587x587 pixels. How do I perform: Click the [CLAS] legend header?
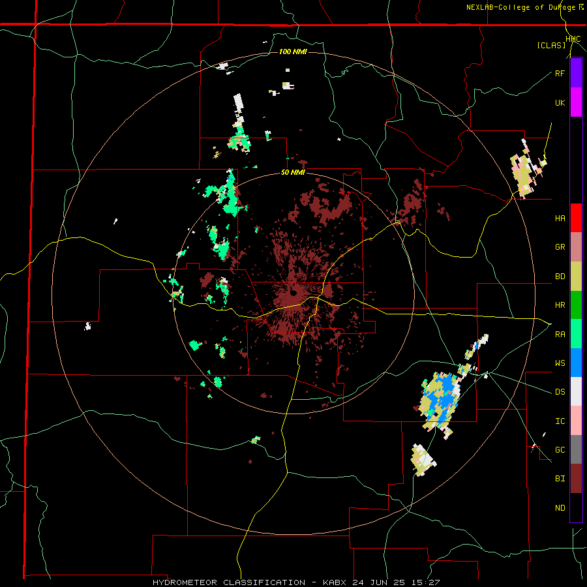tap(551, 46)
